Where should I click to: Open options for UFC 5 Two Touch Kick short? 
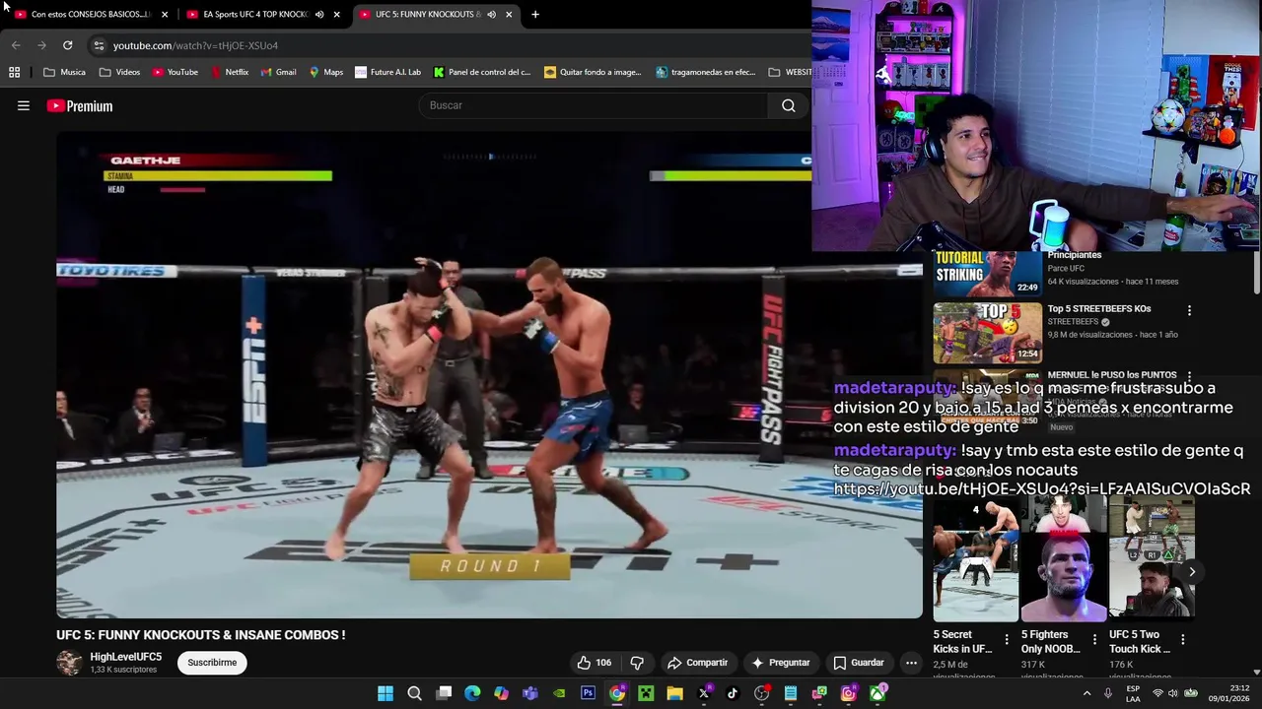[x=1182, y=640]
